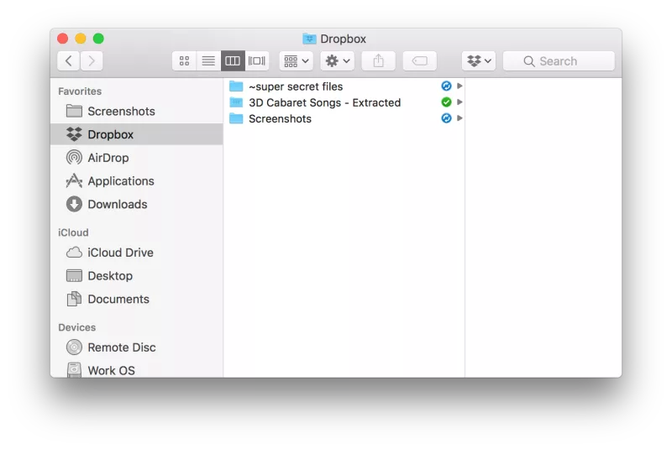Viewport: 672px width, 449px height.
Task: Switch to list view
Action: [208, 60]
